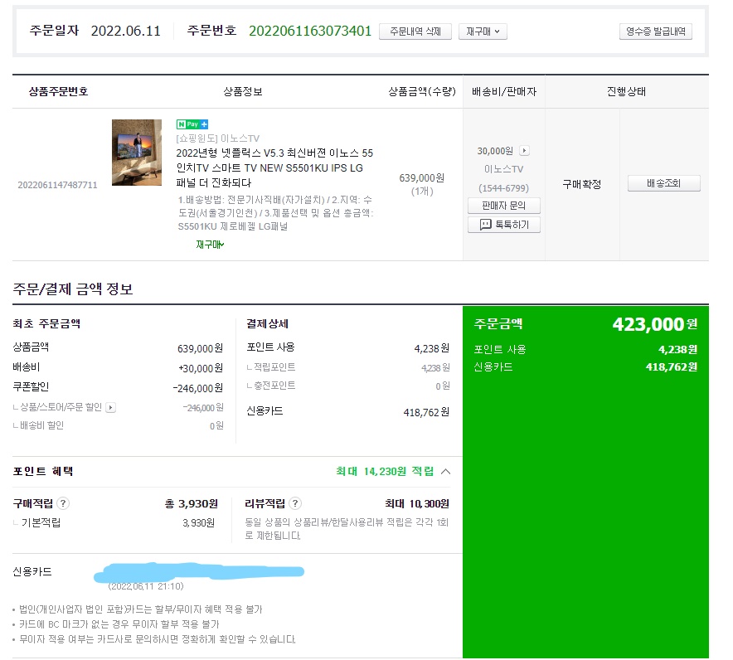Viewport: 733px width, 660px height.
Task: Click order number 2022061163073401
Action: (310, 32)
